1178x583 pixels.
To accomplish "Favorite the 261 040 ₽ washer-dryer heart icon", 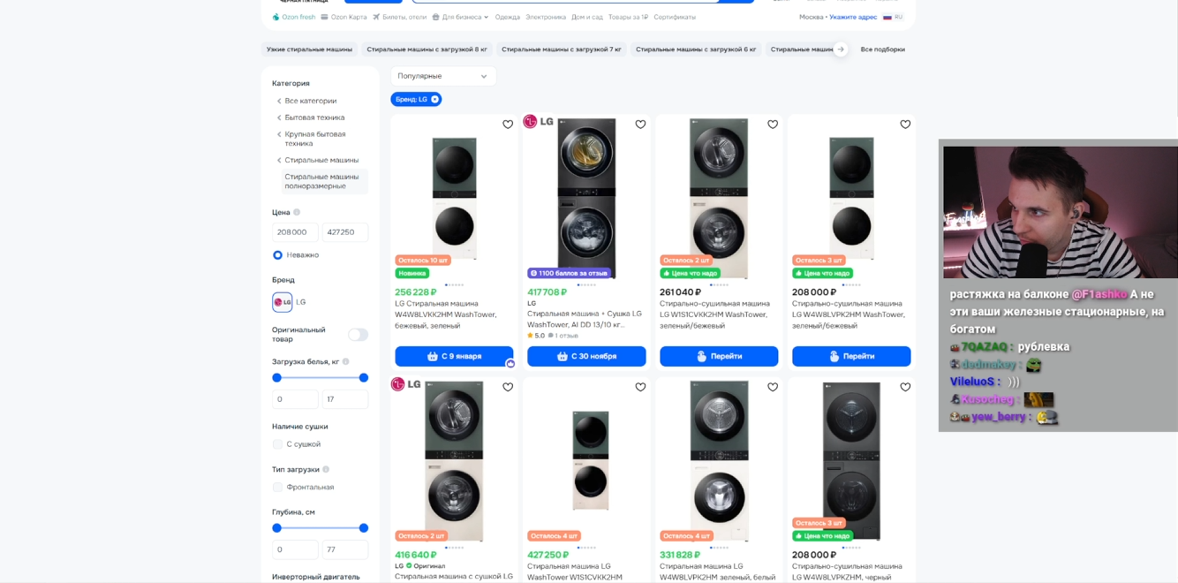I will pos(773,125).
